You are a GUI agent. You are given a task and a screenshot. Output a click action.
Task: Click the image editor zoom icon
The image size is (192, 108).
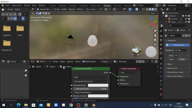tap(25, 70)
